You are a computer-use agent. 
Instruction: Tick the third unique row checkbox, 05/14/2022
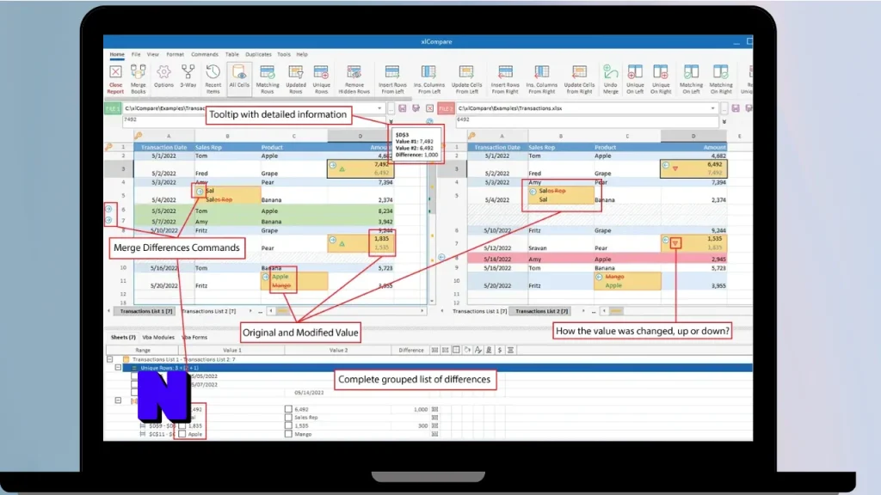(x=134, y=392)
